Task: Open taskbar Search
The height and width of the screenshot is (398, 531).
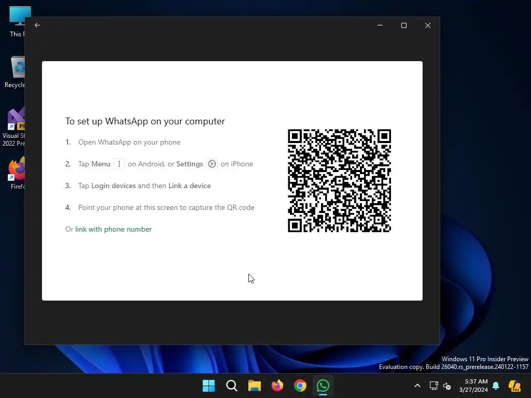Action: point(232,386)
